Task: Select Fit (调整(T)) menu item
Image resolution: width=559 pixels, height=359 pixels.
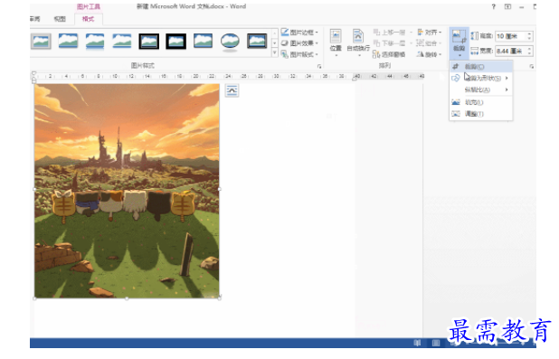Action: (481, 114)
